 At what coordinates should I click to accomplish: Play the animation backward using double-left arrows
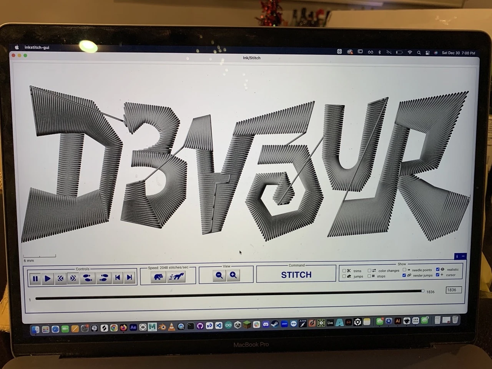(x=60, y=278)
